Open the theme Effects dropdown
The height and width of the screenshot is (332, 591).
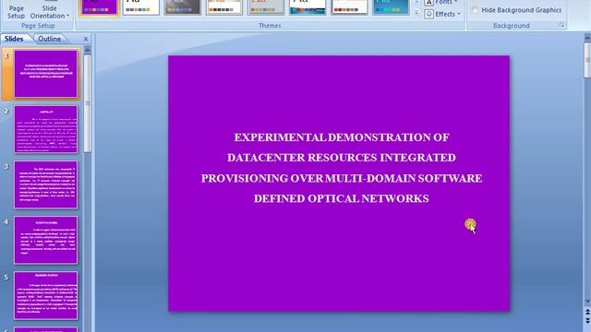441,14
